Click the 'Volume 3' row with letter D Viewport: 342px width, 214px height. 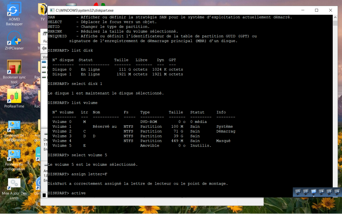click(x=126, y=136)
